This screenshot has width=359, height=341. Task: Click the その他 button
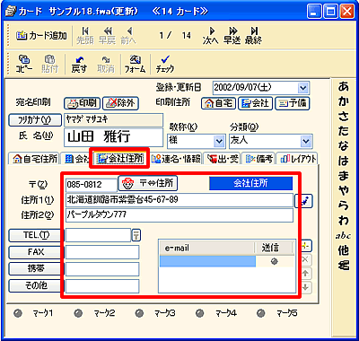click(35, 285)
